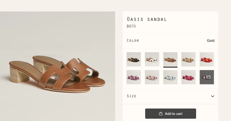Pick the beige sandal color thumbnail
The height and width of the screenshot is (121, 231).
pos(188,59)
